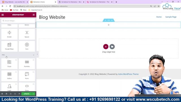
Task: Click the plus inside empty section
Action: pos(109,25)
